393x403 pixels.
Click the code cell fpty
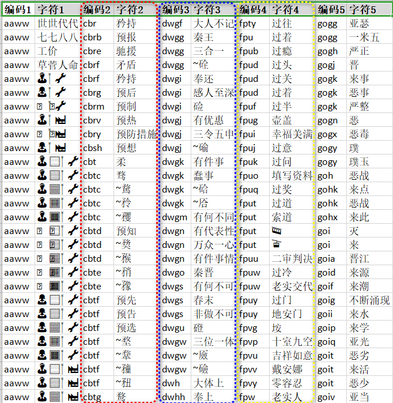pyautogui.click(x=254, y=24)
